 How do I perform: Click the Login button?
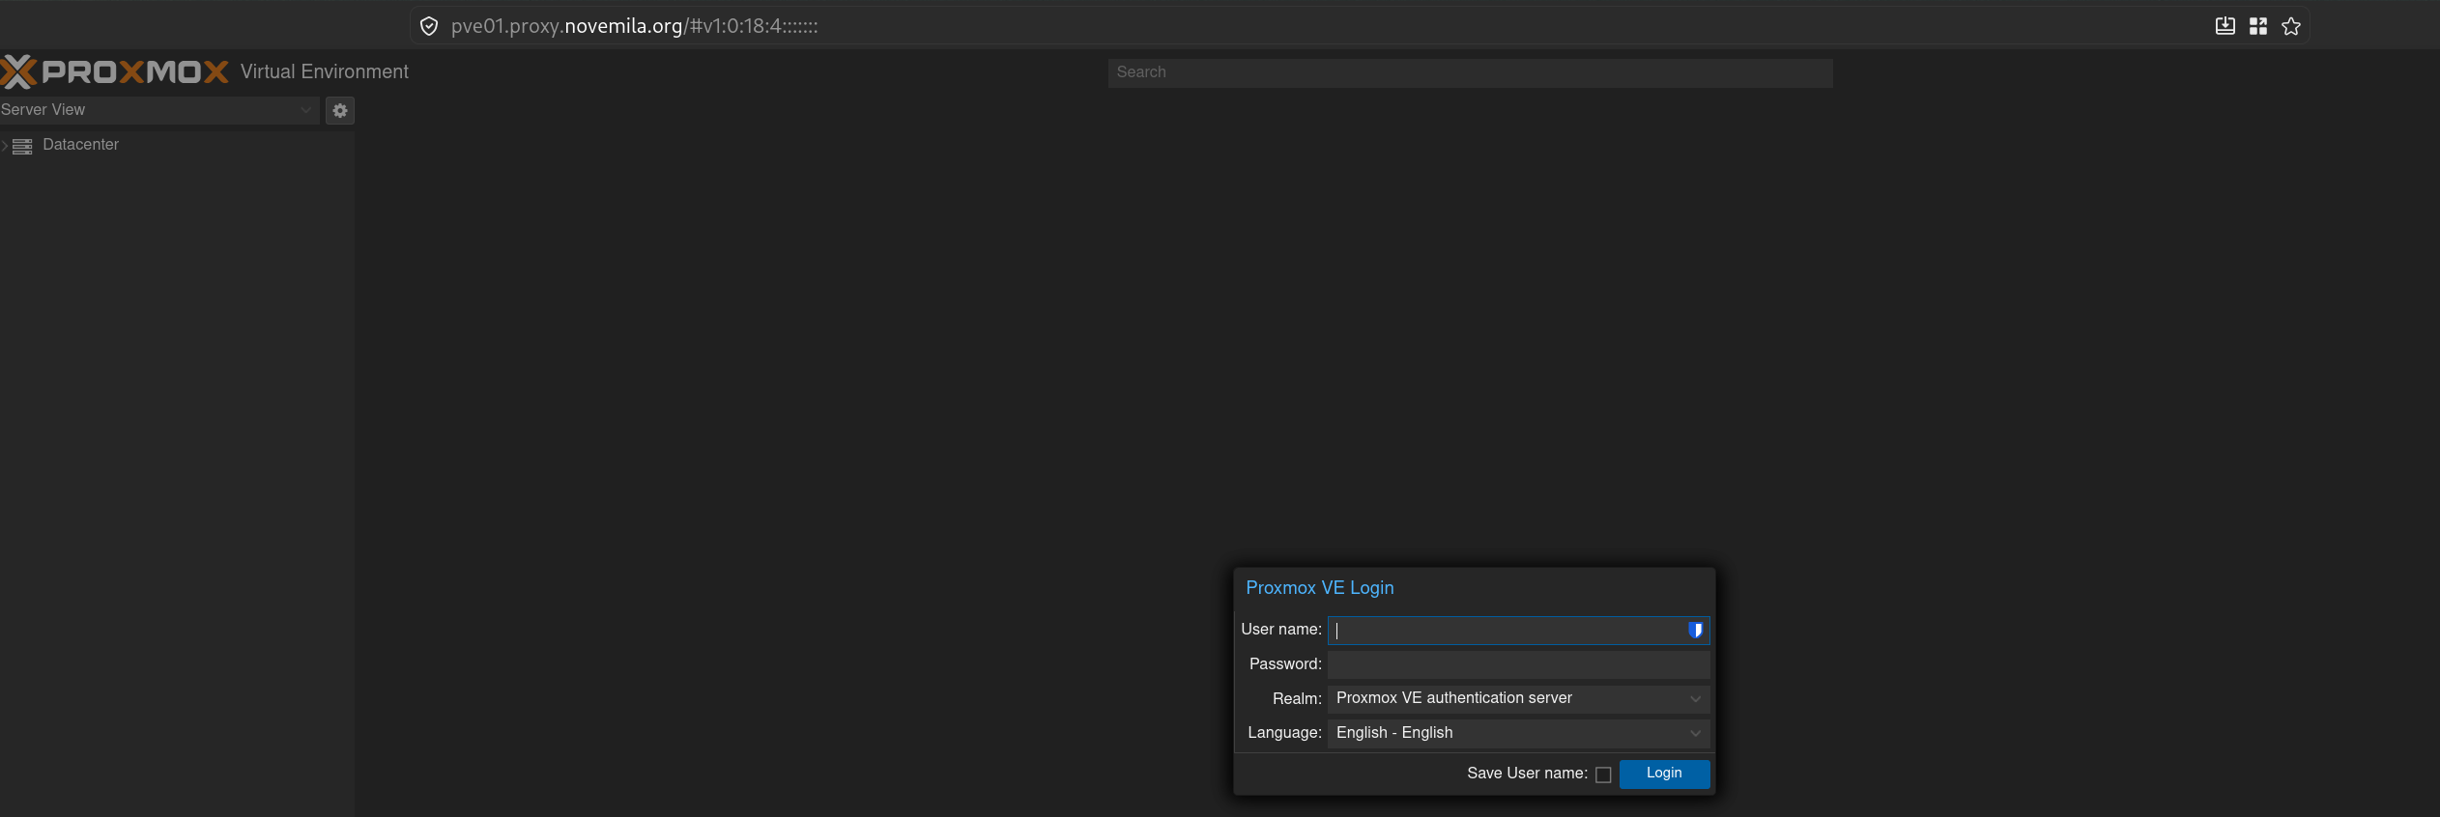[1664, 774]
